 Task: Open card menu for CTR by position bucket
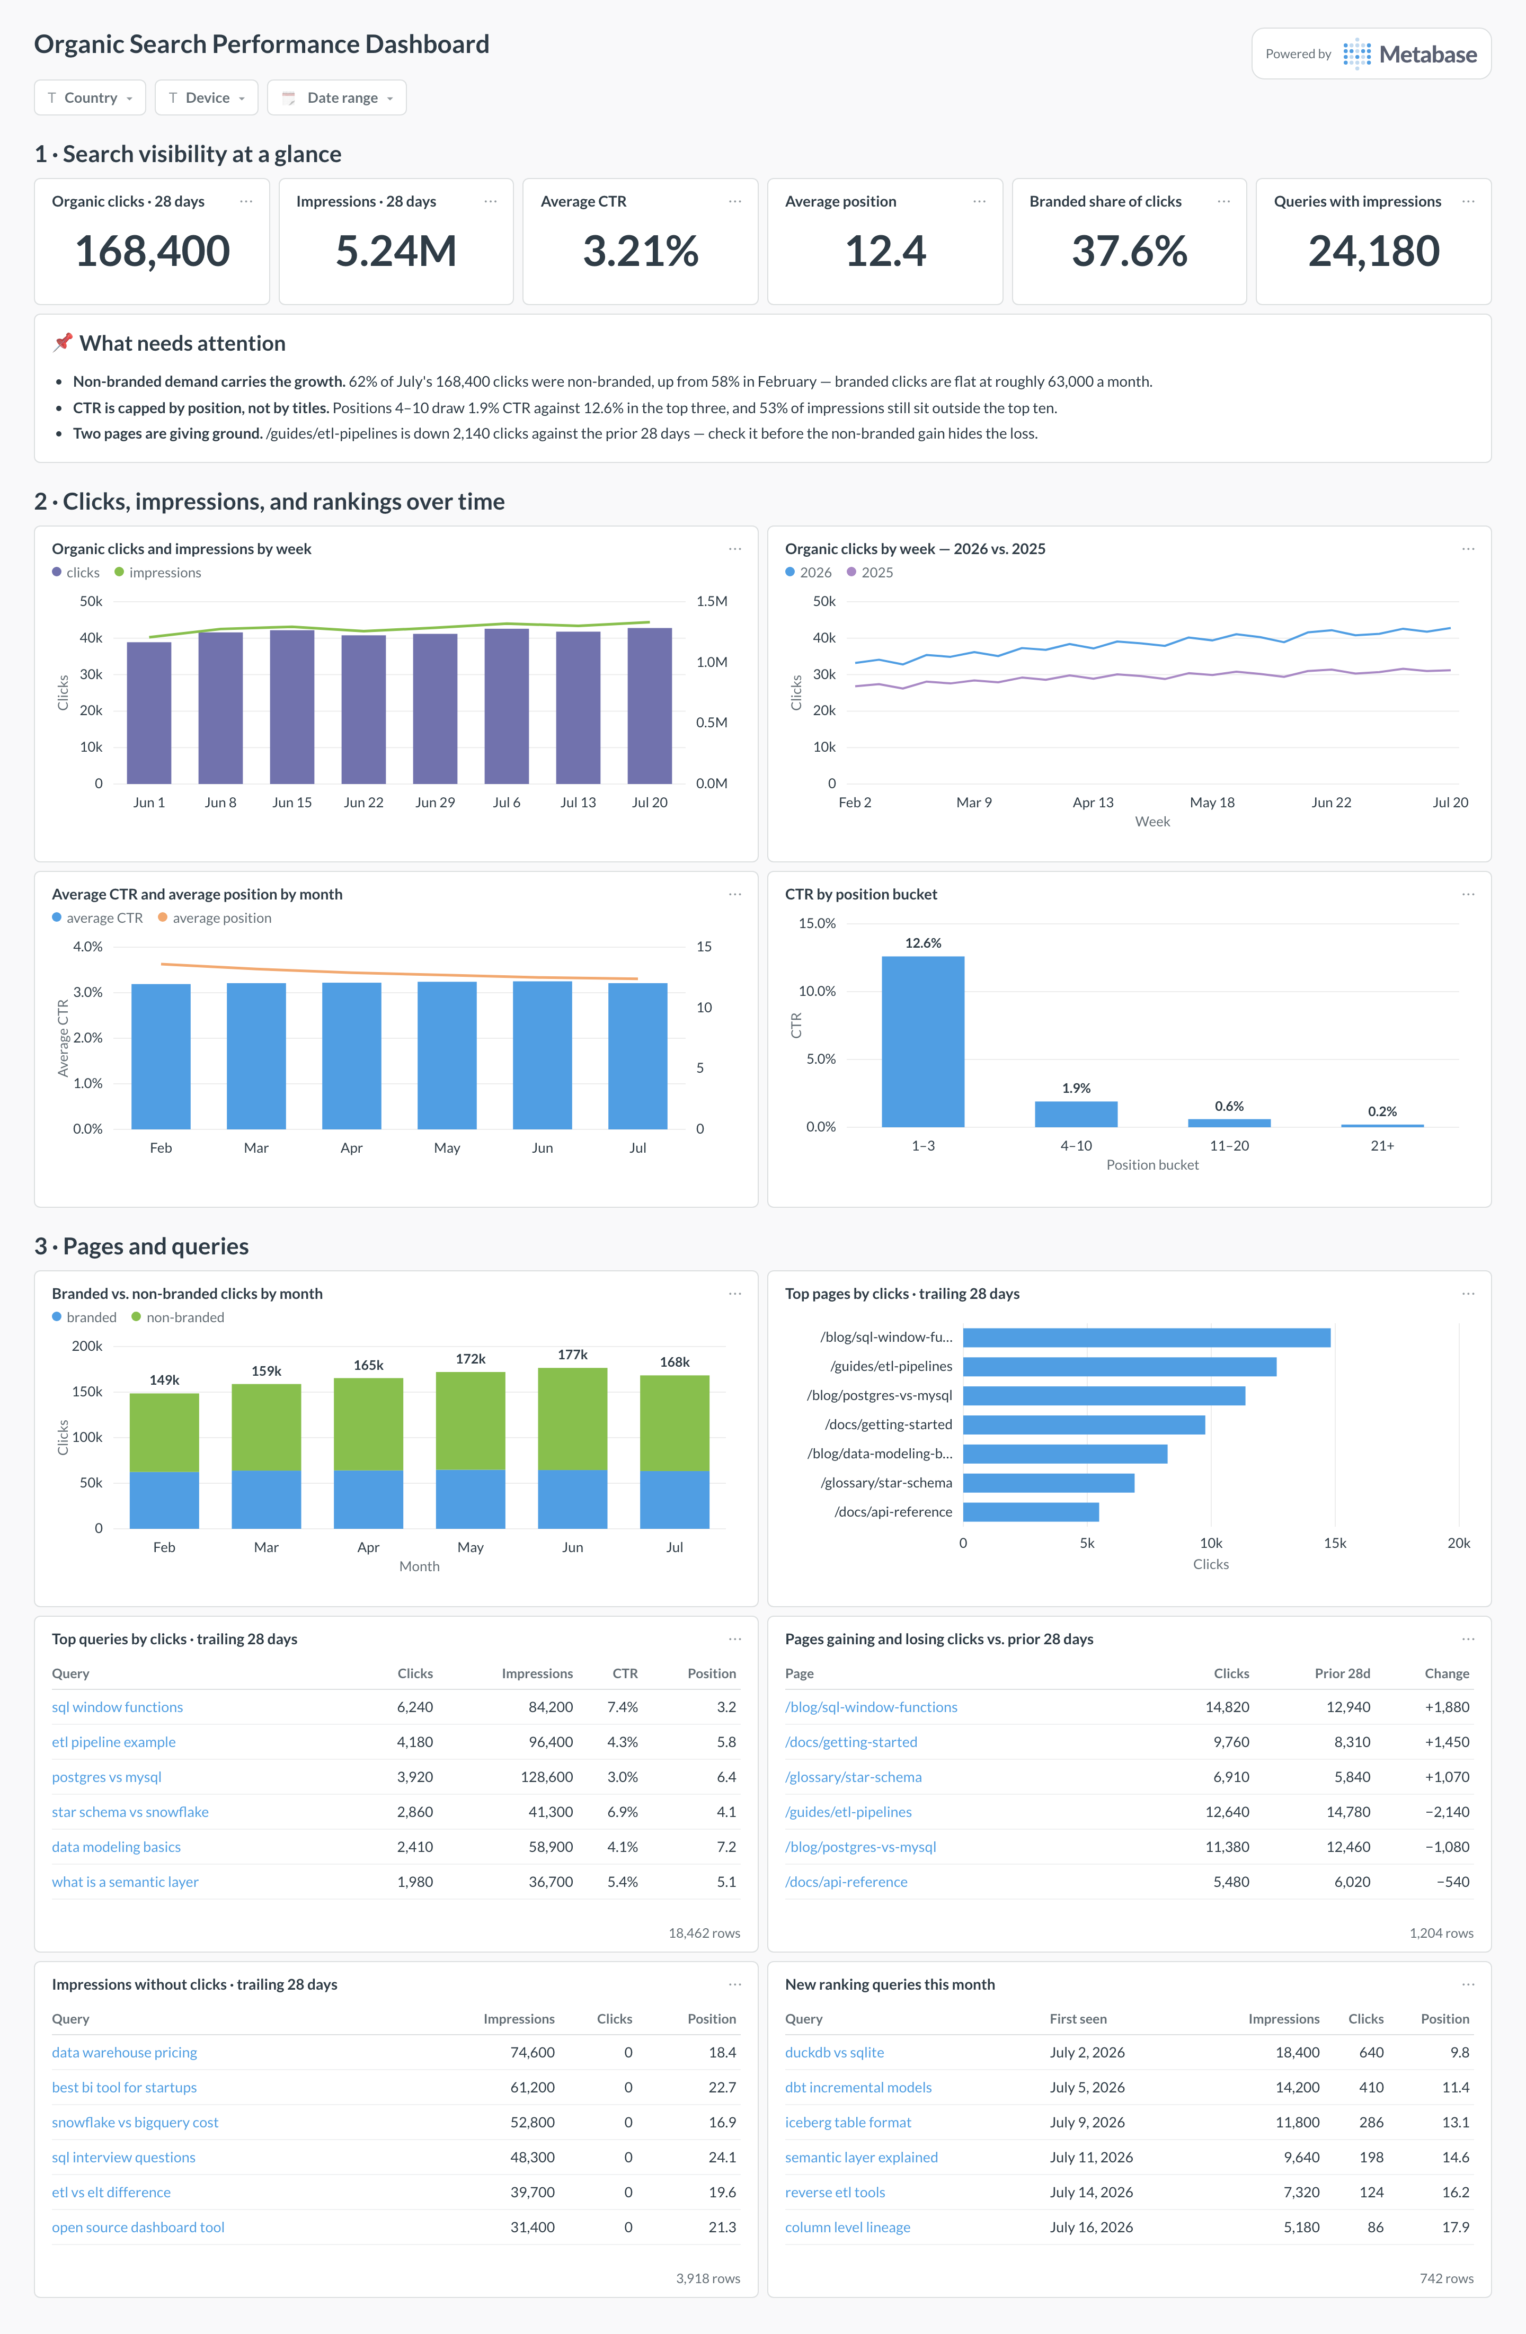[x=1468, y=894]
